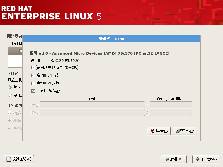Viewport: 223px width, 167px height.
Task: Click the 取消(C) cancel button
Action: (x=159, y=131)
